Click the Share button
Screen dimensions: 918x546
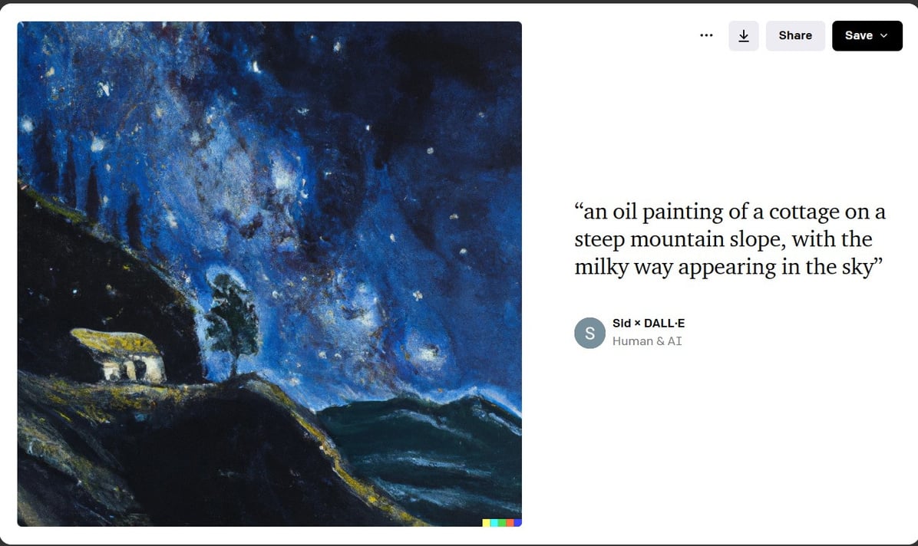[795, 35]
